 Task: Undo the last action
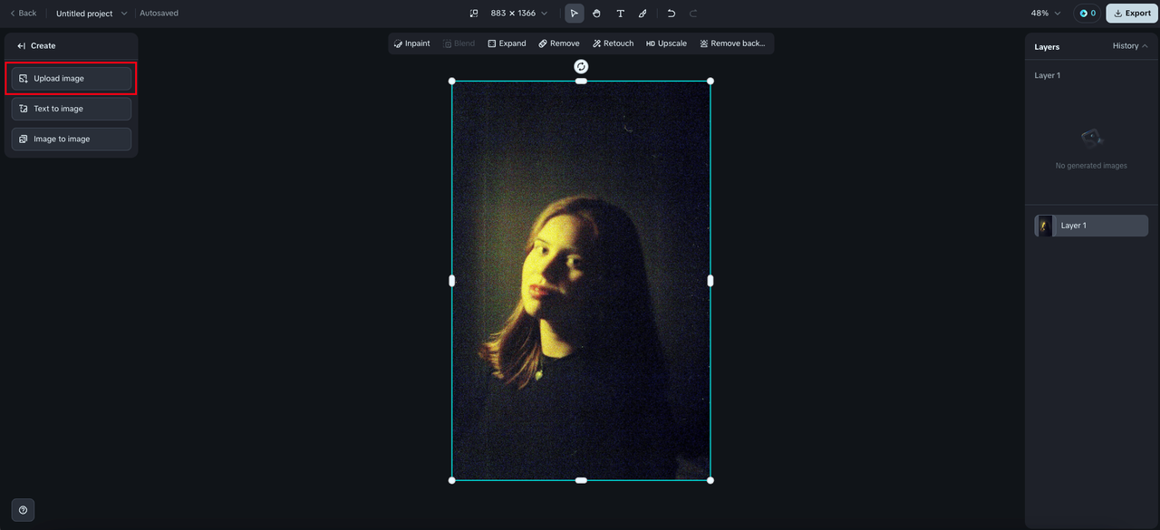[671, 14]
